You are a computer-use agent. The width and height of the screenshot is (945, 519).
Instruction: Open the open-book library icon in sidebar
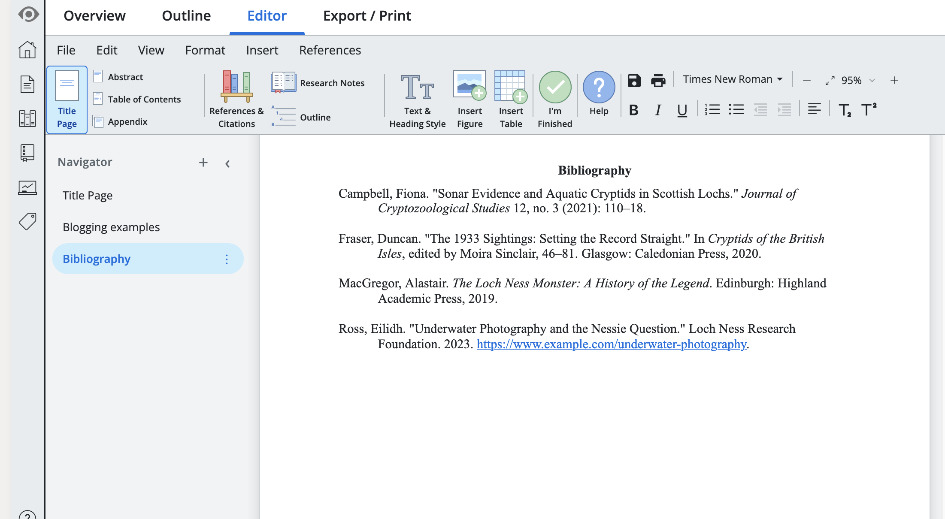point(27,118)
